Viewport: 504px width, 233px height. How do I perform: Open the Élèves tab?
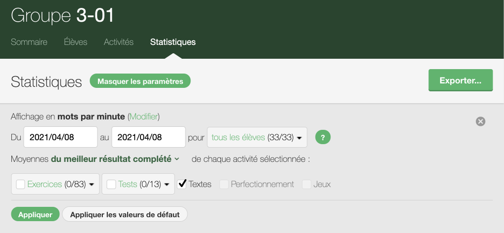(x=76, y=42)
